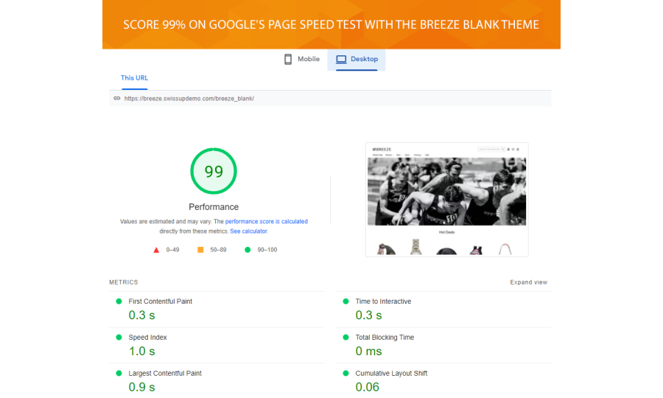Click the green dot beside Total Blocking Time
663x398 pixels.
point(346,337)
